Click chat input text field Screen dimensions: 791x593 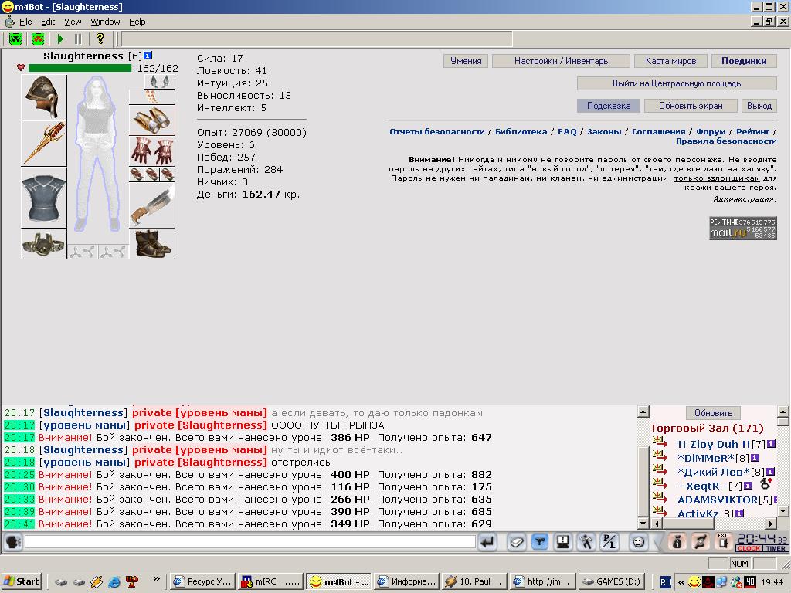[250, 542]
